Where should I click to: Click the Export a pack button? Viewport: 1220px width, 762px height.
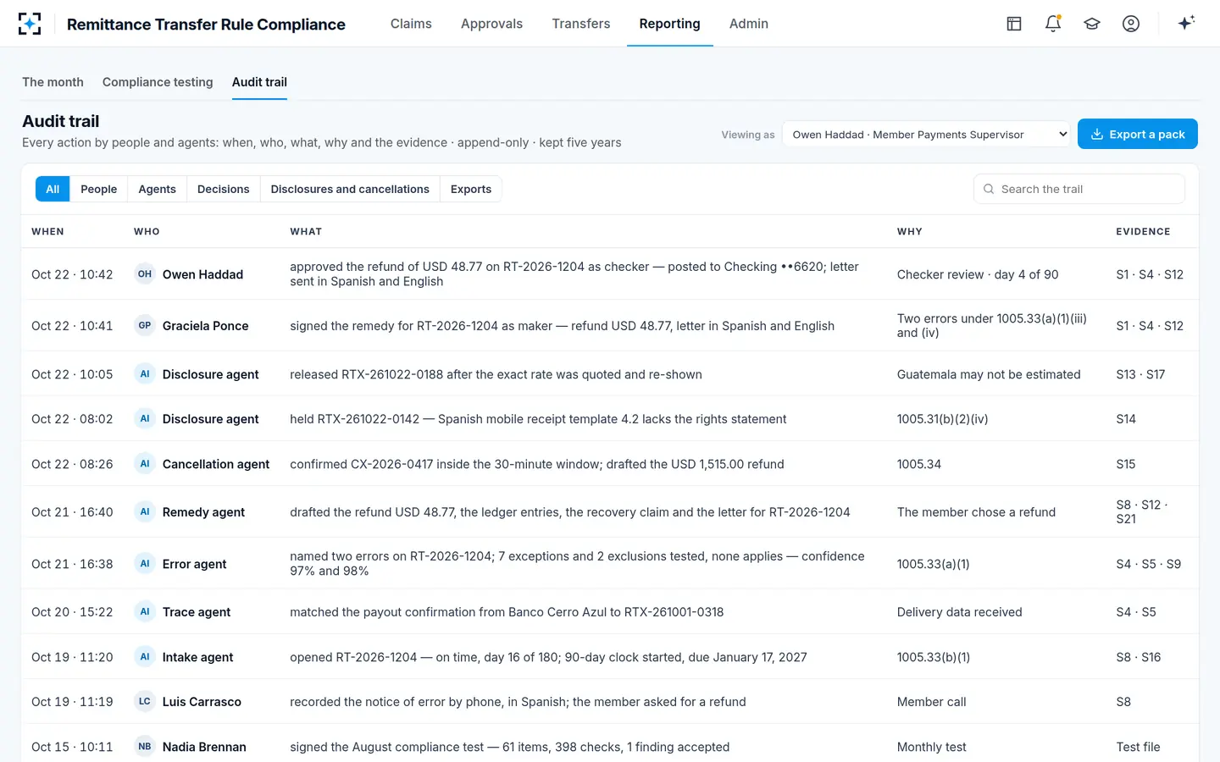tap(1138, 134)
